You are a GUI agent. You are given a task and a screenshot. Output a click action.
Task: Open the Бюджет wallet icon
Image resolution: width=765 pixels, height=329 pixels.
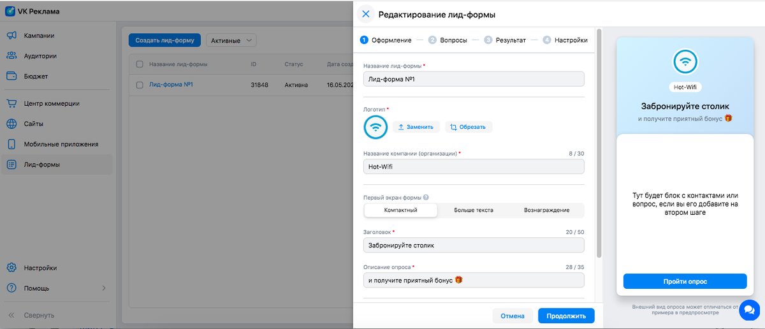(x=11, y=76)
